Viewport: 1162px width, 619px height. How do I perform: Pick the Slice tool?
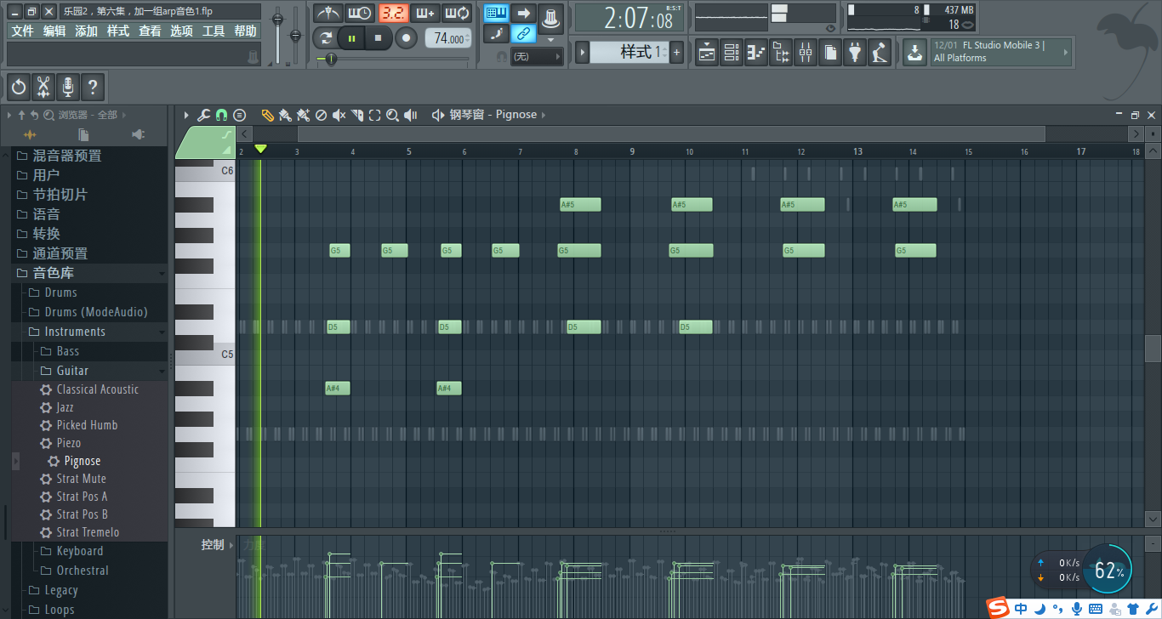pos(357,115)
